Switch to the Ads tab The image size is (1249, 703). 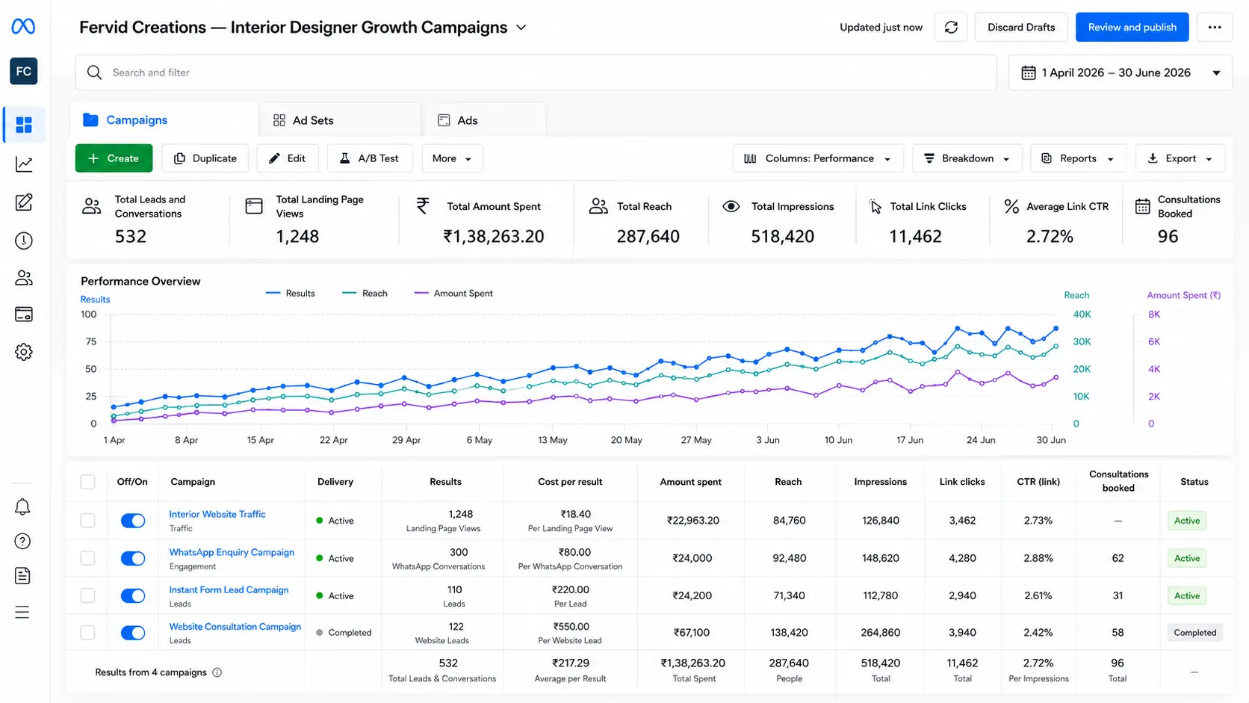pyautogui.click(x=484, y=120)
